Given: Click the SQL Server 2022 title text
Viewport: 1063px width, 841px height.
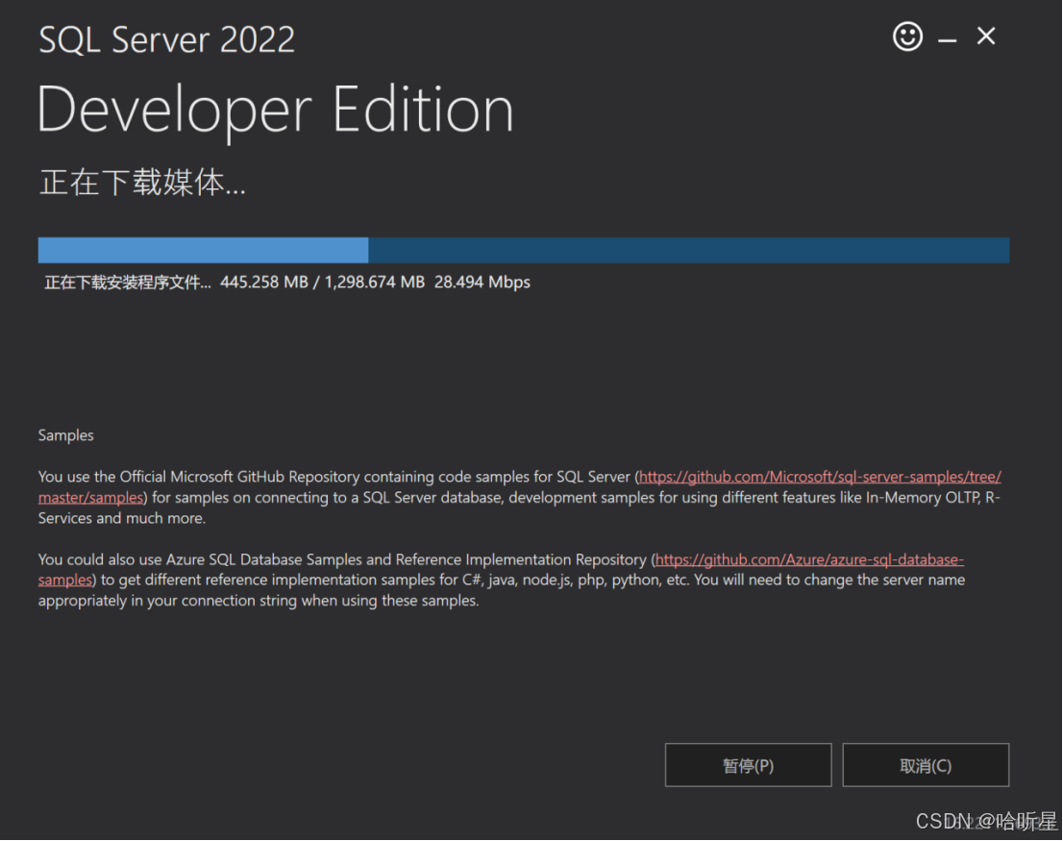Looking at the screenshot, I should (167, 39).
